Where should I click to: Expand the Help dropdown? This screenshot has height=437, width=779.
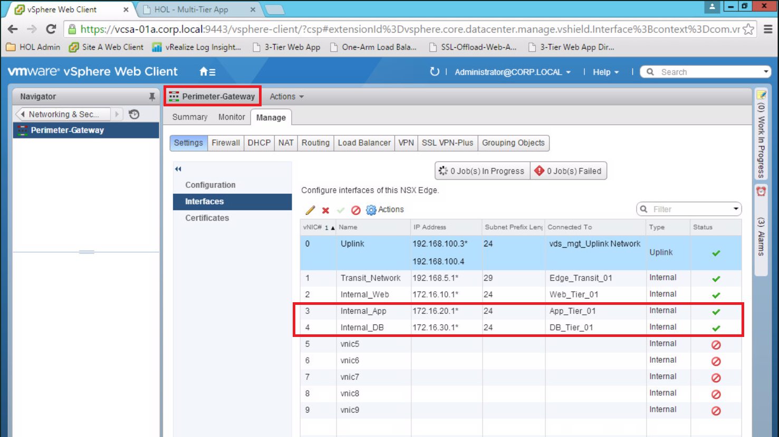click(605, 72)
